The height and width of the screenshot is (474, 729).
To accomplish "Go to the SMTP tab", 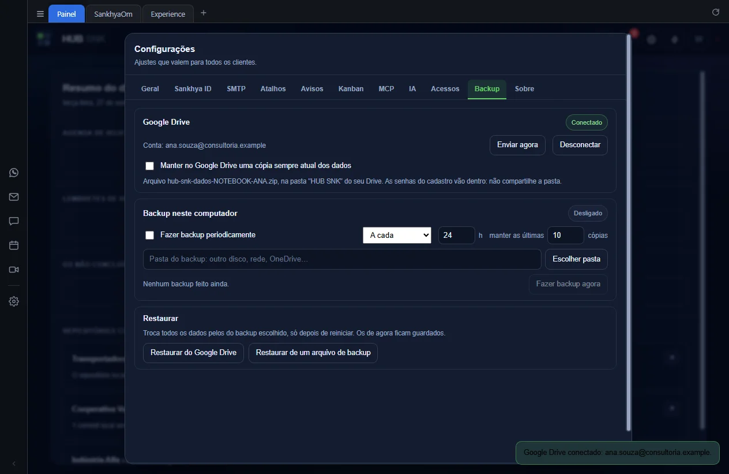I will 236,89.
